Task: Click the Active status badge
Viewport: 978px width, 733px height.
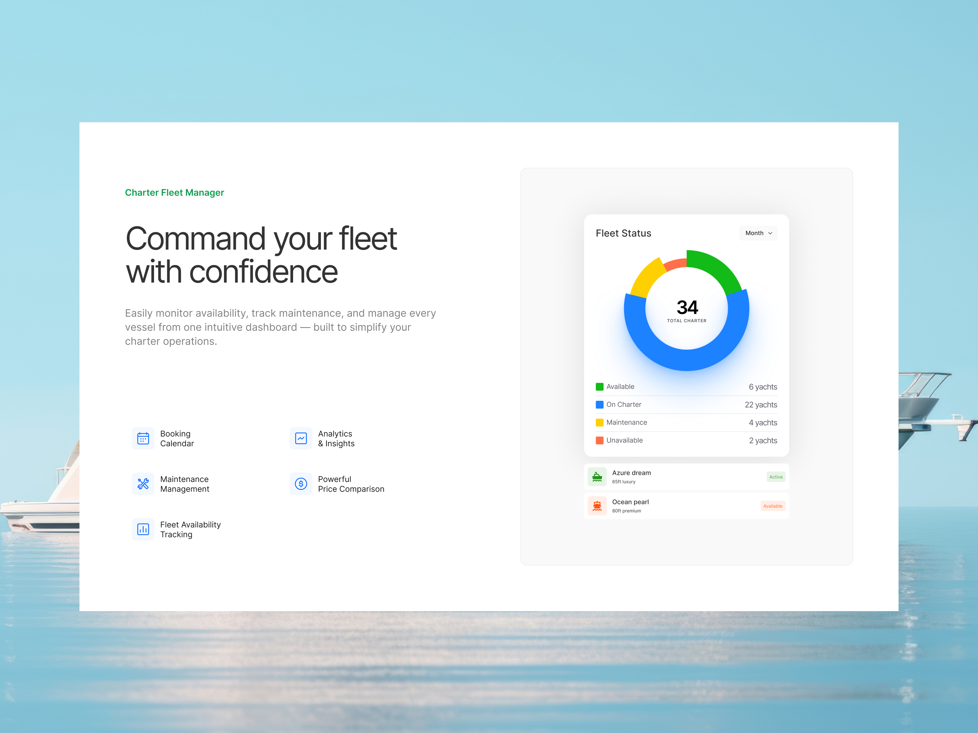Action: point(776,477)
